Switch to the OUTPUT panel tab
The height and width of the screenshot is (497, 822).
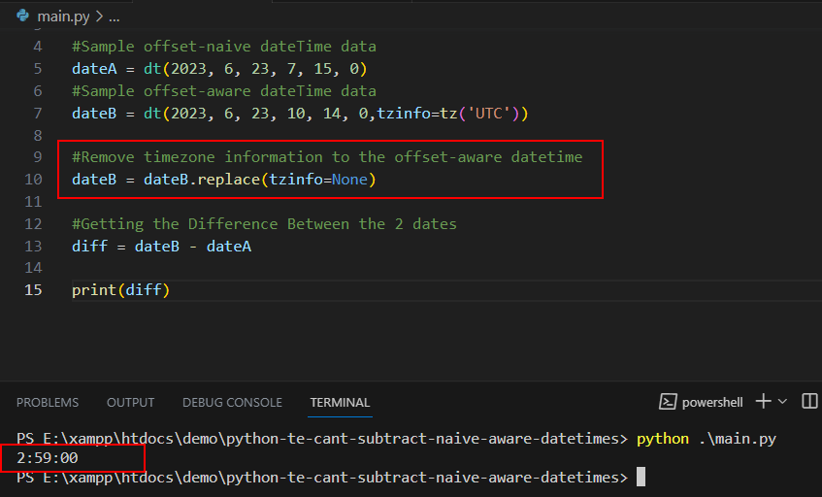pos(131,402)
